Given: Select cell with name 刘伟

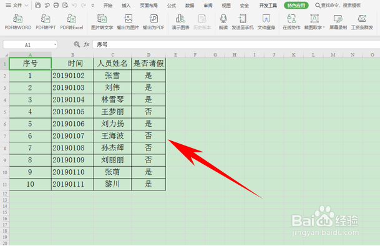Looking at the screenshot, I should (x=112, y=88).
